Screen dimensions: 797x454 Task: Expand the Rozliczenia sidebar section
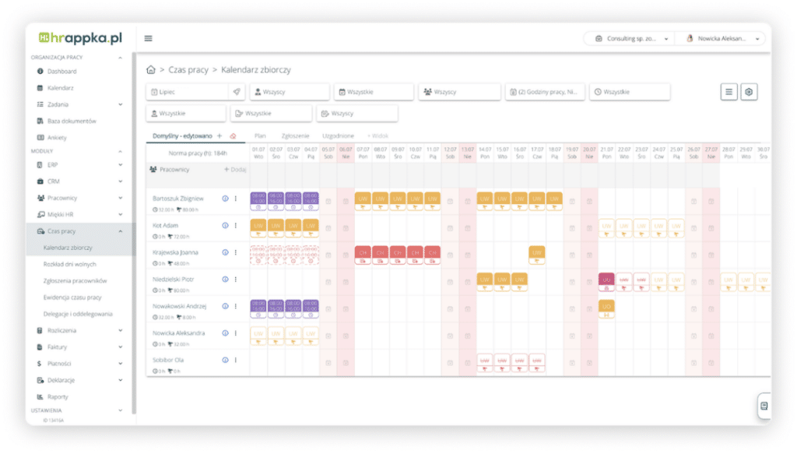[x=79, y=330]
